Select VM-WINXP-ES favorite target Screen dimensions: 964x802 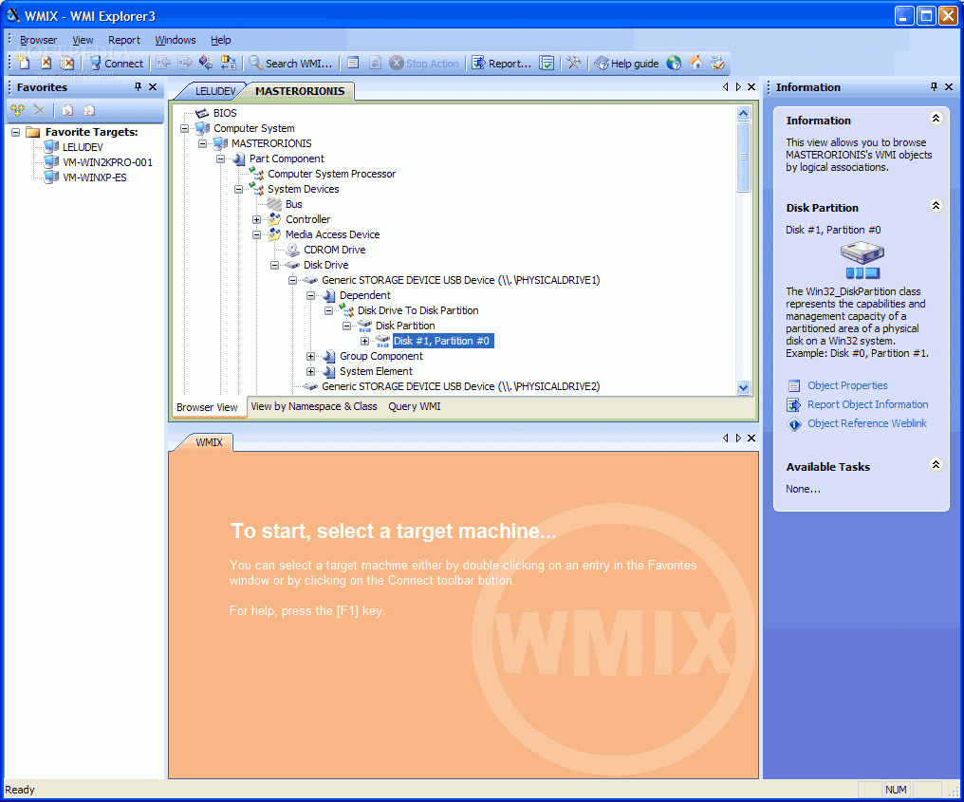pos(95,177)
